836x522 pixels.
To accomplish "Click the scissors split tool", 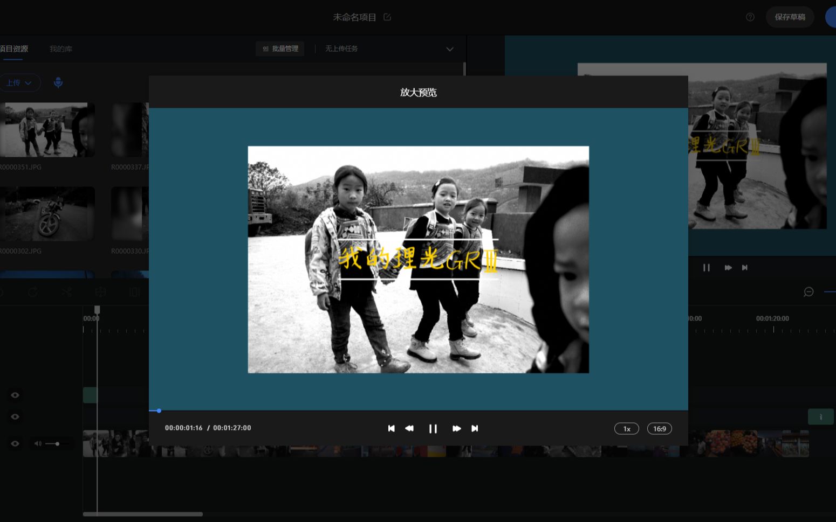I will point(66,292).
